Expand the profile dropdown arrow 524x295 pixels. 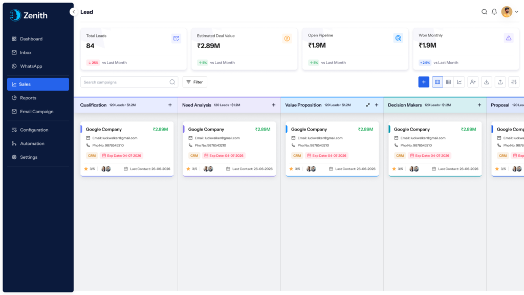517,12
